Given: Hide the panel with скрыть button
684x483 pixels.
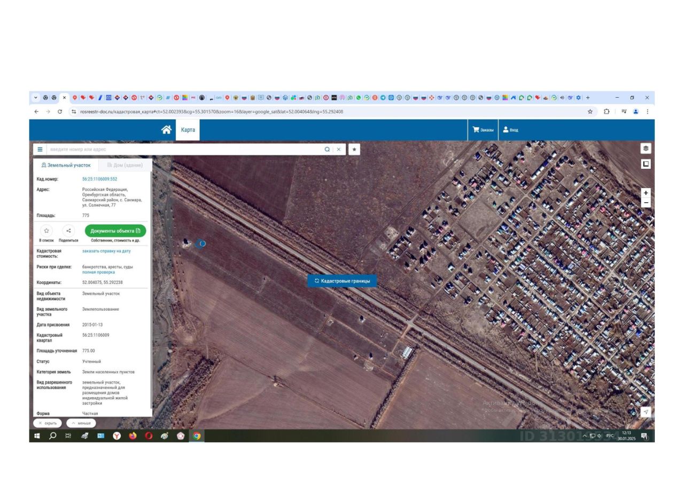Looking at the screenshot, I should click(x=48, y=423).
